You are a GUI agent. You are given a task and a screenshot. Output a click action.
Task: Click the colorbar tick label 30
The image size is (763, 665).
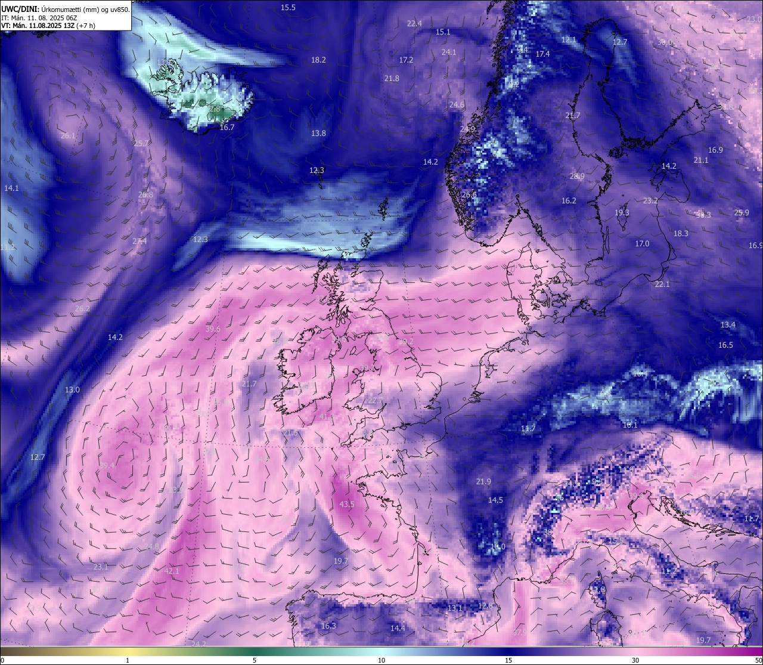click(635, 660)
